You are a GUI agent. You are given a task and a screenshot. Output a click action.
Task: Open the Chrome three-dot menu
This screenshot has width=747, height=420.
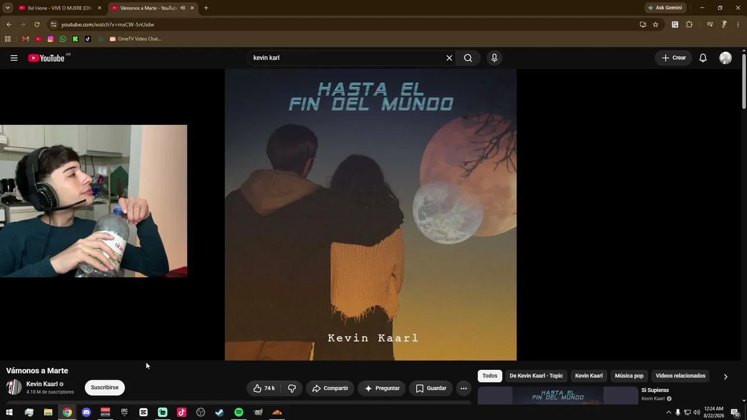[x=738, y=24]
